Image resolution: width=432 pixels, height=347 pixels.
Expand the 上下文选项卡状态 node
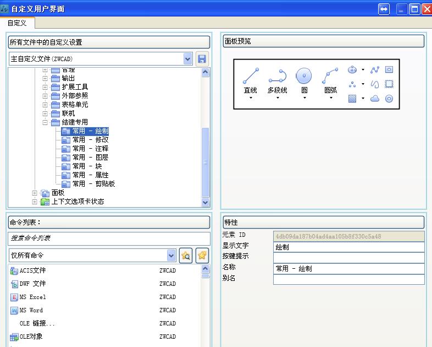[x=35, y=202]
